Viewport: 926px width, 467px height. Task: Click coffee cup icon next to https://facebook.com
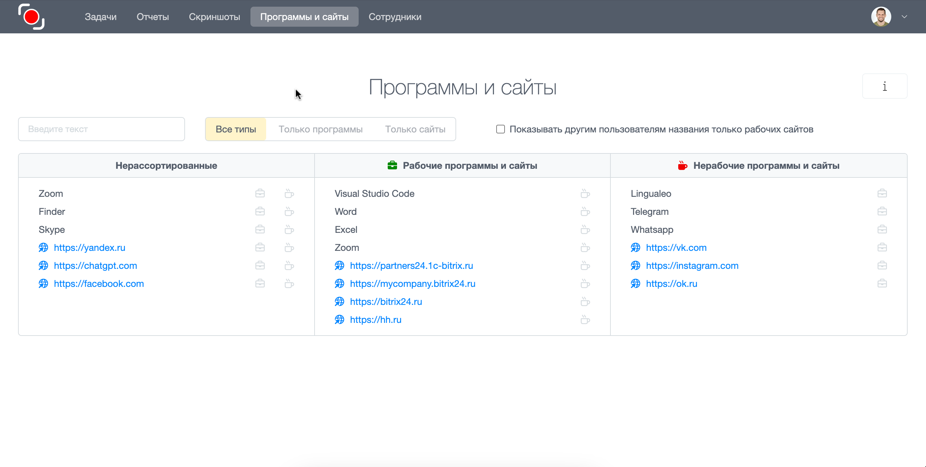coord(289,284)
